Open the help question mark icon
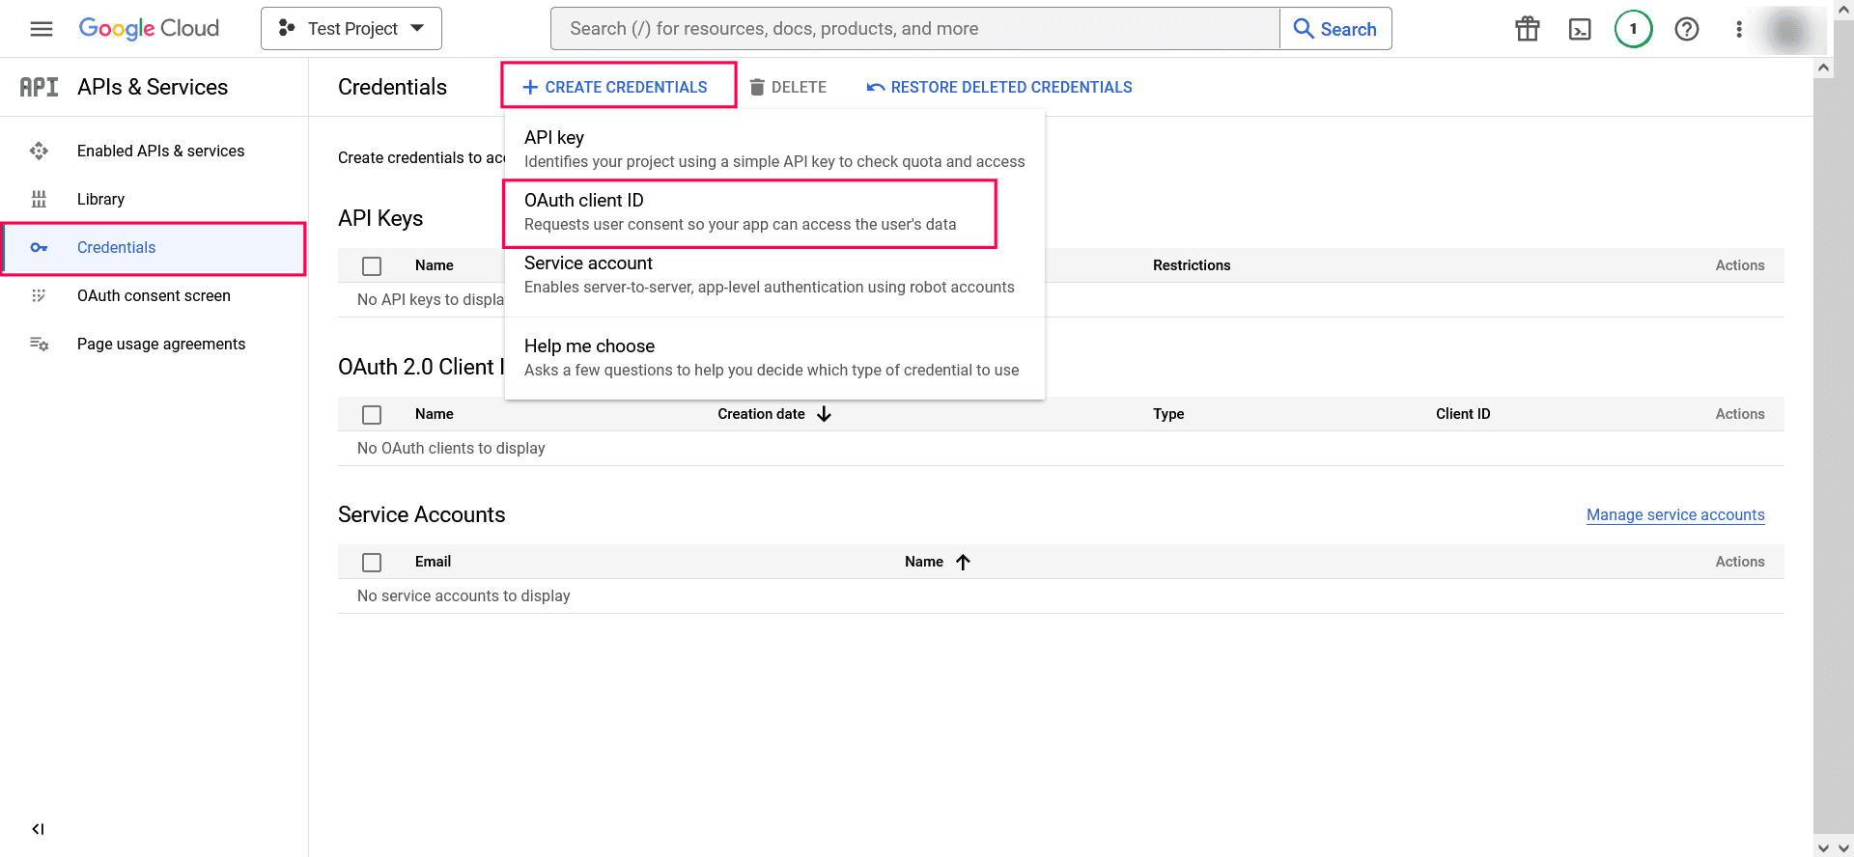The width and height of the screenshot is (1854, 857). [x=1687, y=29]
